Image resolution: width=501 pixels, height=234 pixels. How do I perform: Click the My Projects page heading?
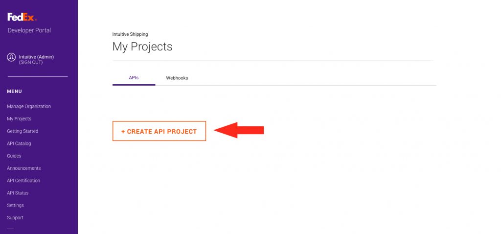click(x=142, y=47)
